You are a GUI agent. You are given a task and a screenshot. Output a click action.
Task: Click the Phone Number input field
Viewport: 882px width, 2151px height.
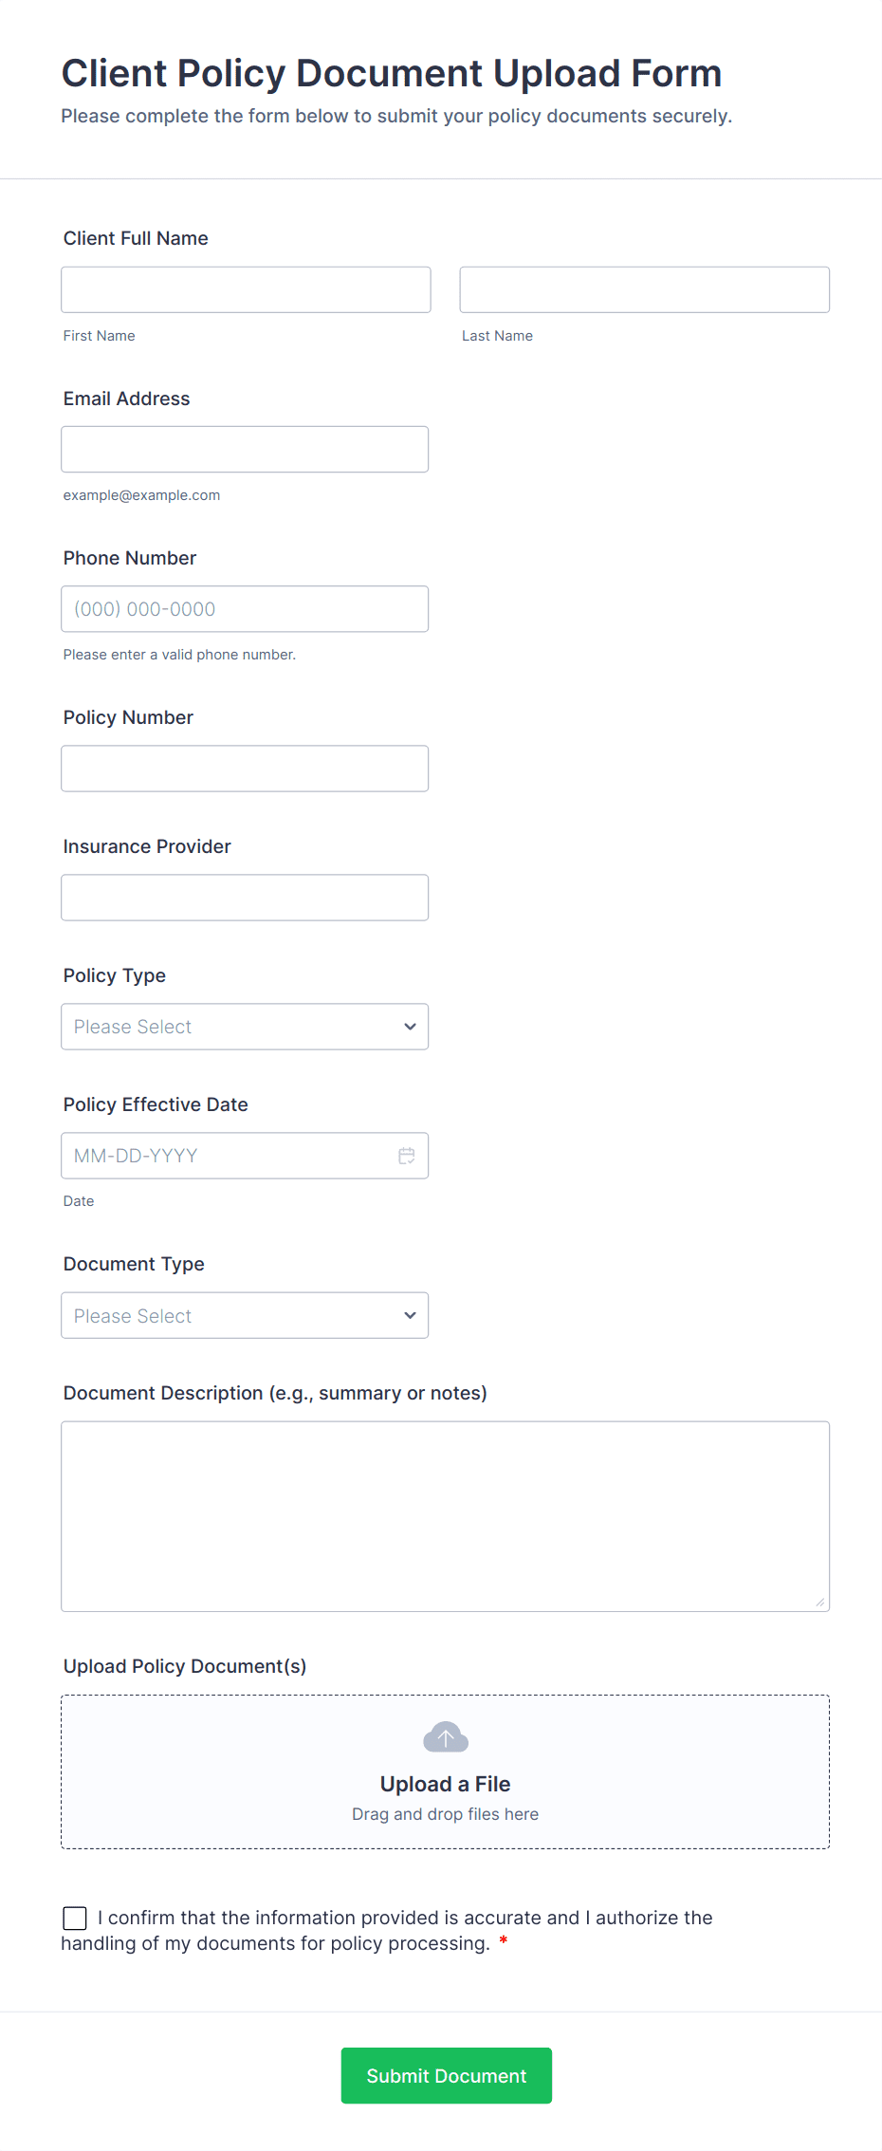pyautogui.click(x=245, y=608)
